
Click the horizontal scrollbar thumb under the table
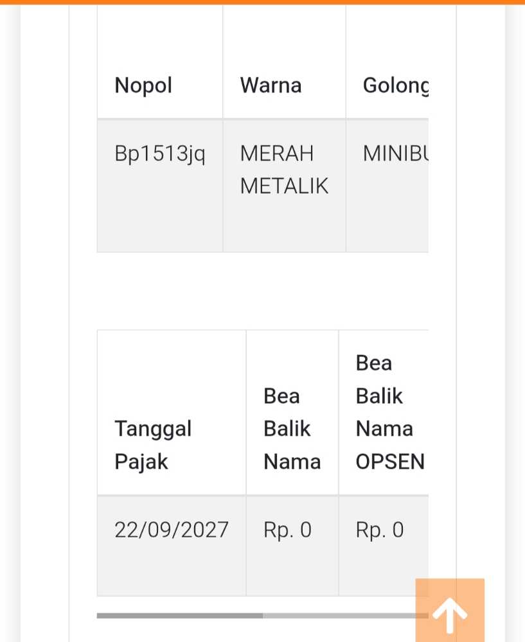pyautogui.click(x=180, y=616)
